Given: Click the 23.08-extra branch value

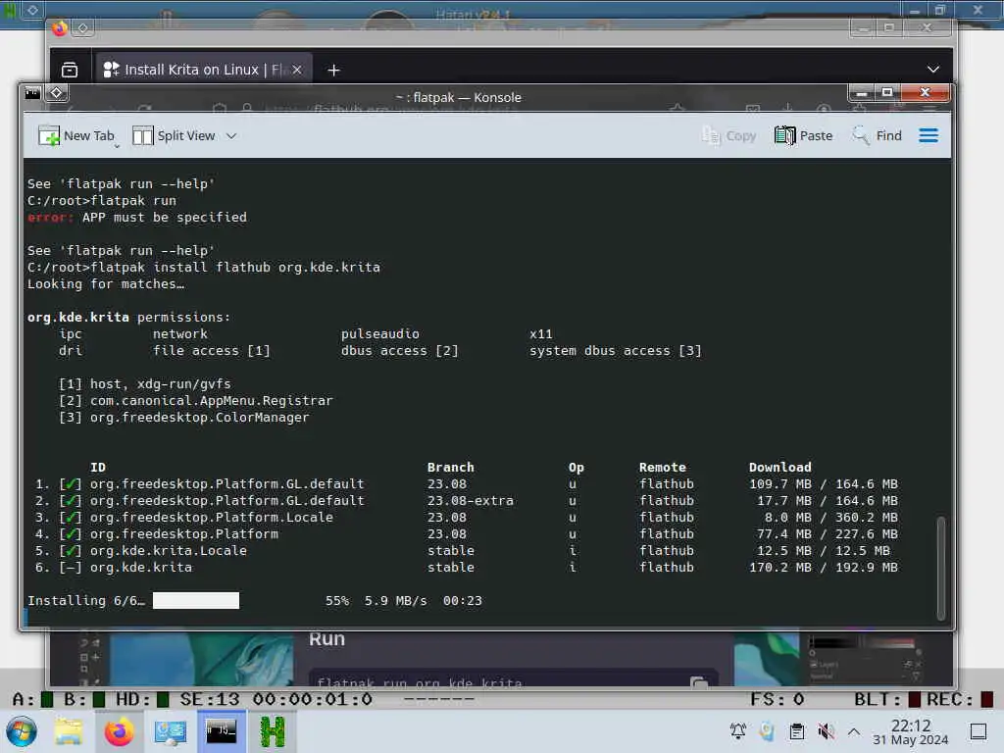Looking at the screenshot, I should click(x=470, y=501).
